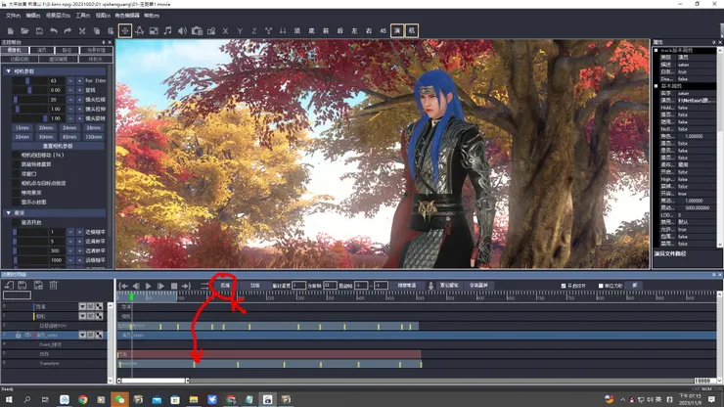Uncheck the 开启过渡 timeline checkbox
This screenshot has height=407, width=724.
[x=564, y=286]
